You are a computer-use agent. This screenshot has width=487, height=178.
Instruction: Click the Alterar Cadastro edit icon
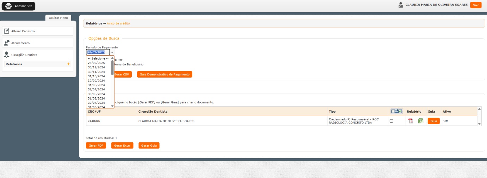[6, 31]
